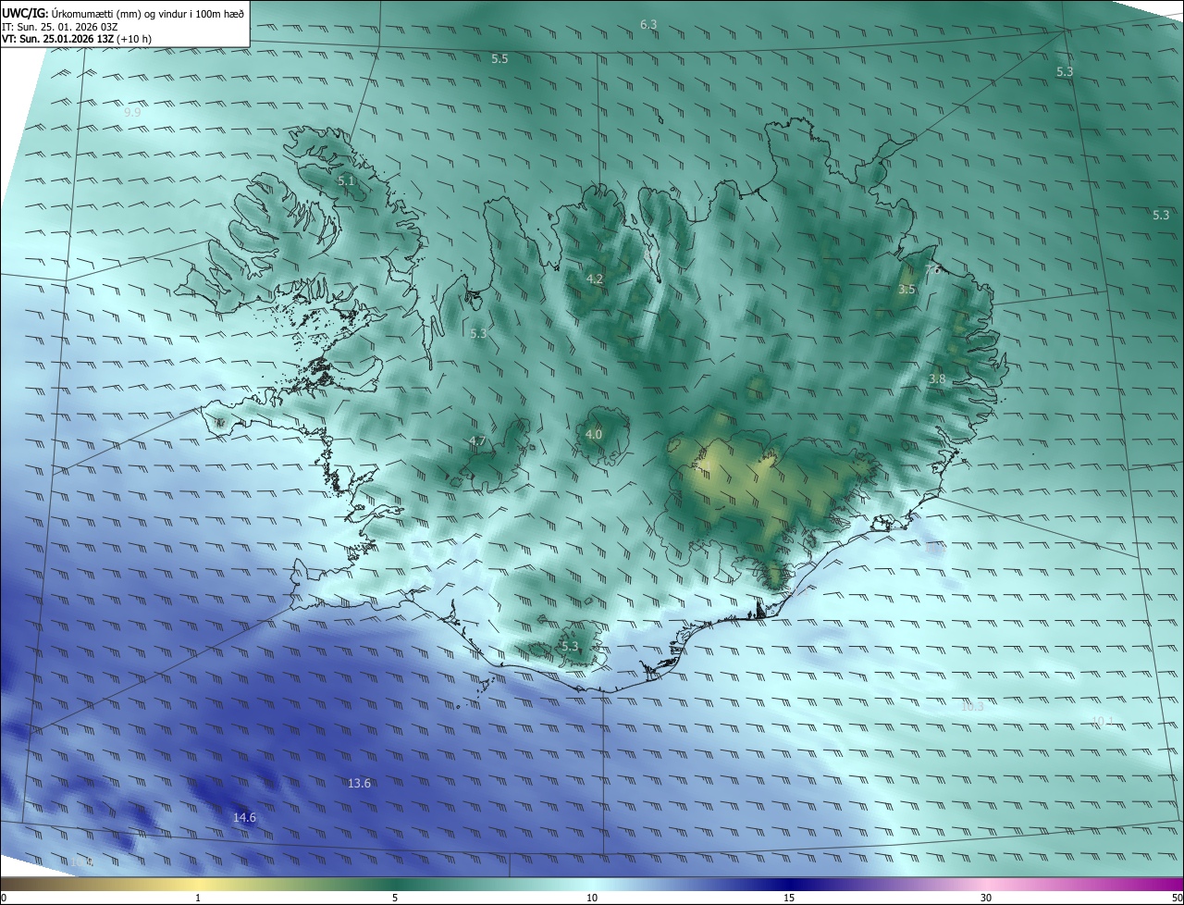Viewport: 1184px width, 905px height.
Task: Click the colorbar tick label 0
Action: pos(4,898)
